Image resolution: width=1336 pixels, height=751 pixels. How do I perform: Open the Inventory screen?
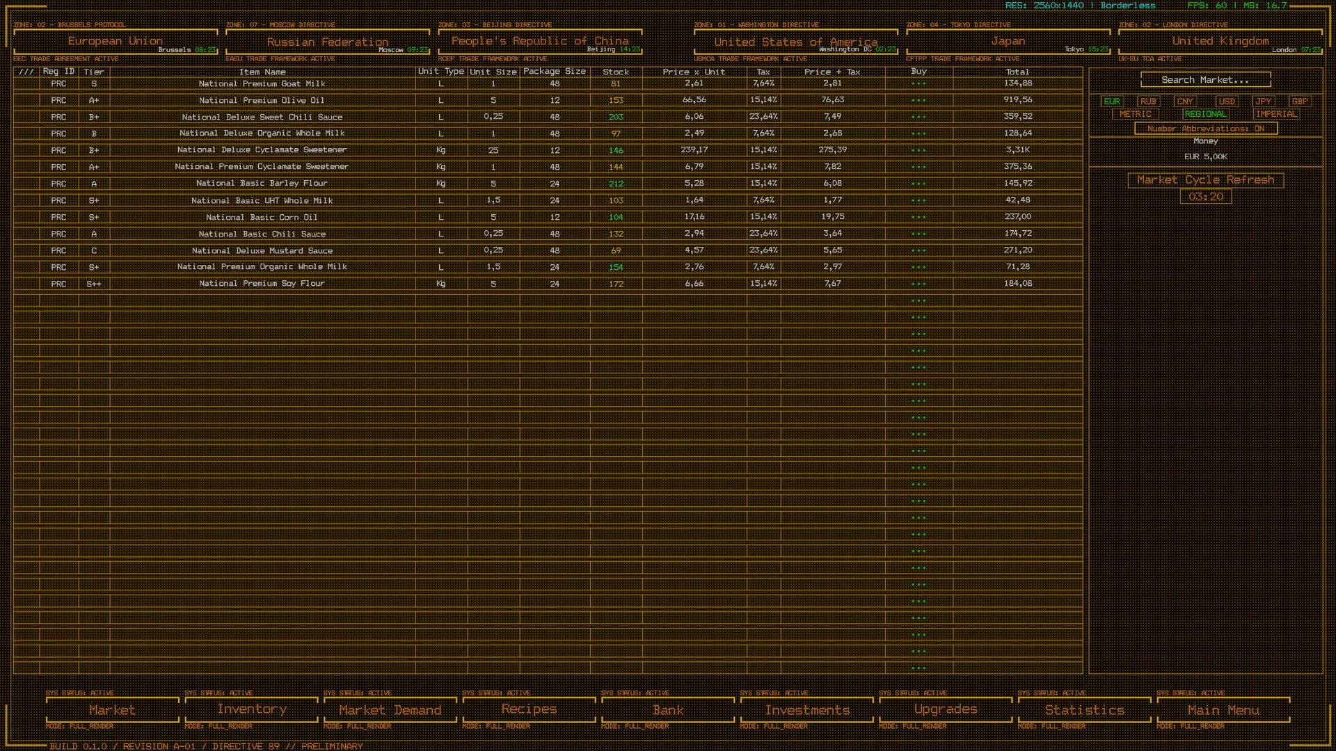point(252,710)
